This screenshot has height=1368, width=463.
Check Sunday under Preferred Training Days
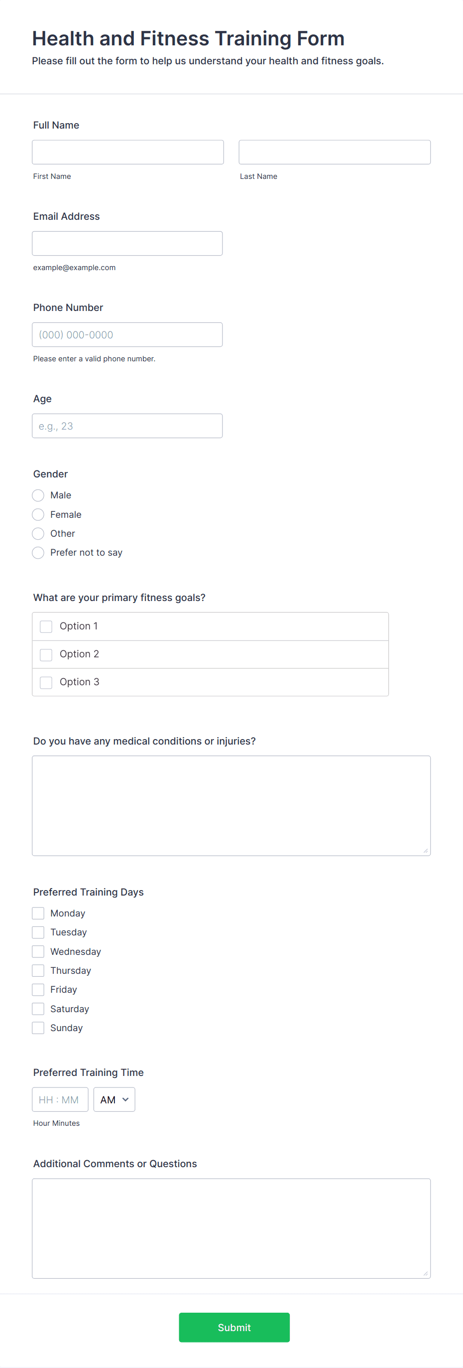pyautogui.click(x=38, y=1028)
